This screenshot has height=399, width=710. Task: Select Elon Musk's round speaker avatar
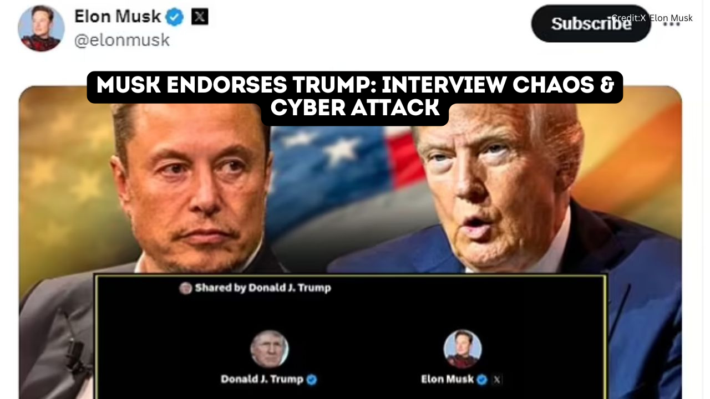coord(462,349)
